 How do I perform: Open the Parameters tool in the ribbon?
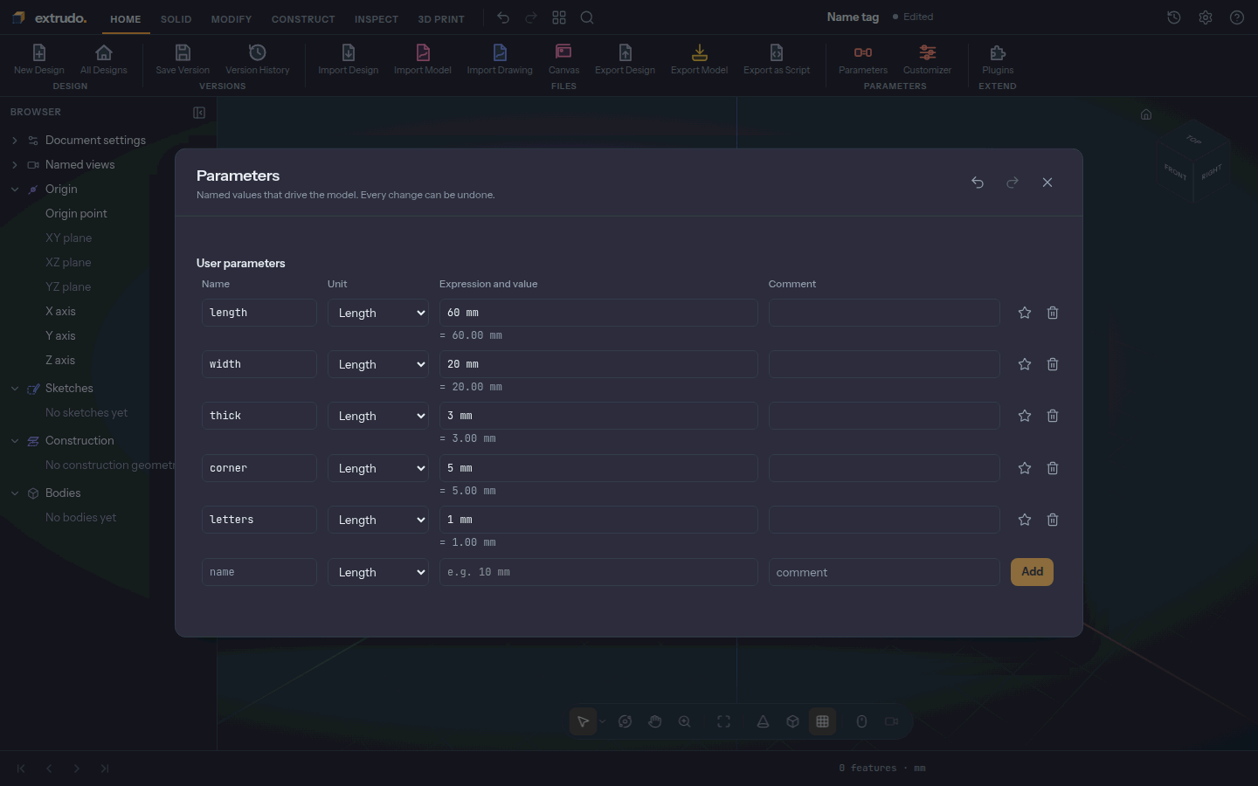[863, 59]
